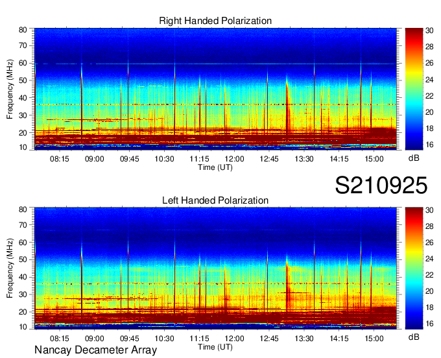This screenshot has width=441, height=358.
Task: Click the 70 MHz tick on Right Handed plot
Action: coord(23,45)
